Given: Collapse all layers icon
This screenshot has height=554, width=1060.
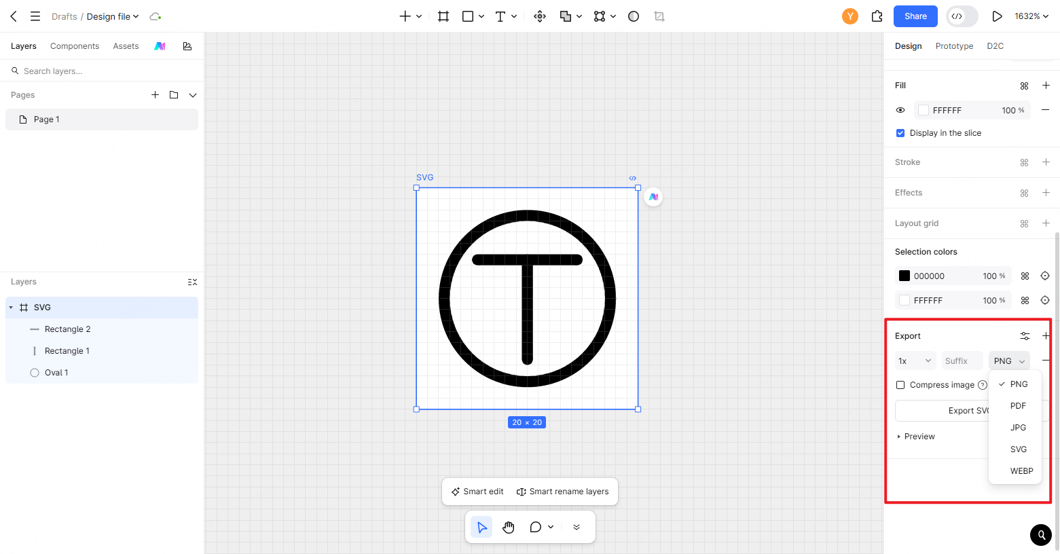Looking at the screenshot, I should tap(192, 282).
